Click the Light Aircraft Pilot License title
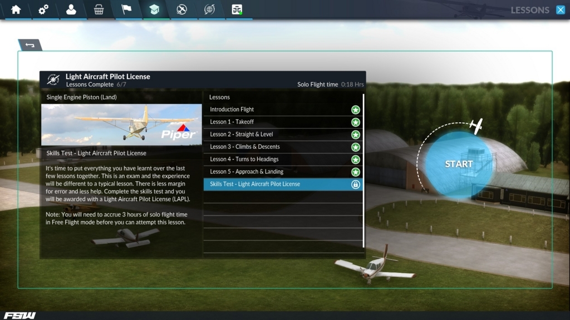This screenshot has width=570, height=320. click(107, 77)
